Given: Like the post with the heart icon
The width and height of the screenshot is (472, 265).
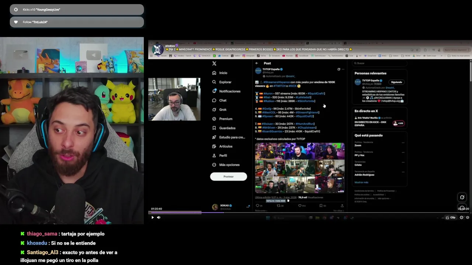Looking at the screenshot, I should coord(300,206).
